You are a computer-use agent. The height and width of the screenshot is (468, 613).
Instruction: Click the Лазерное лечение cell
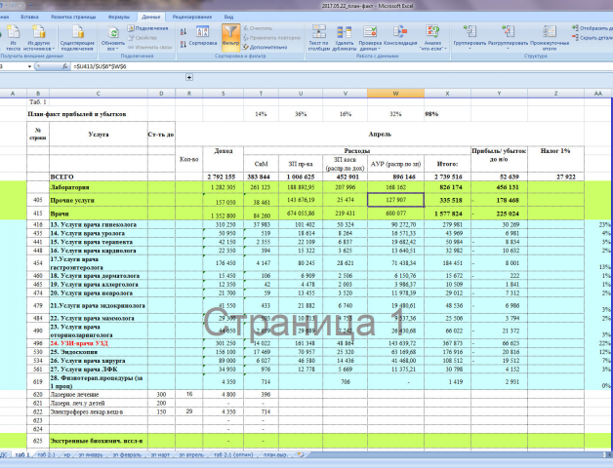tap(99, 395)
